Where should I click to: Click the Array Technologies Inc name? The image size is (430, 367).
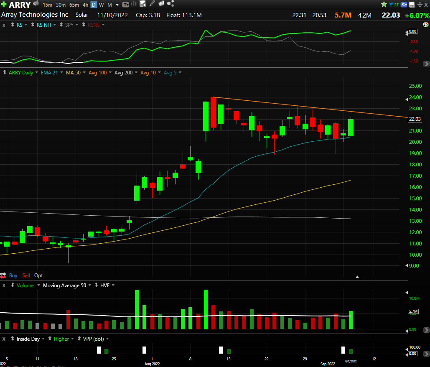coord(35,15)
